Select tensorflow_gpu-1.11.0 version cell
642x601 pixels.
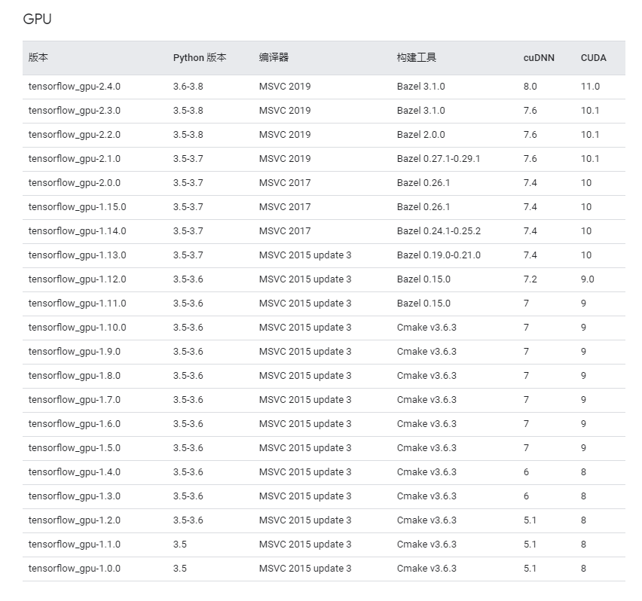coord(77,304)
